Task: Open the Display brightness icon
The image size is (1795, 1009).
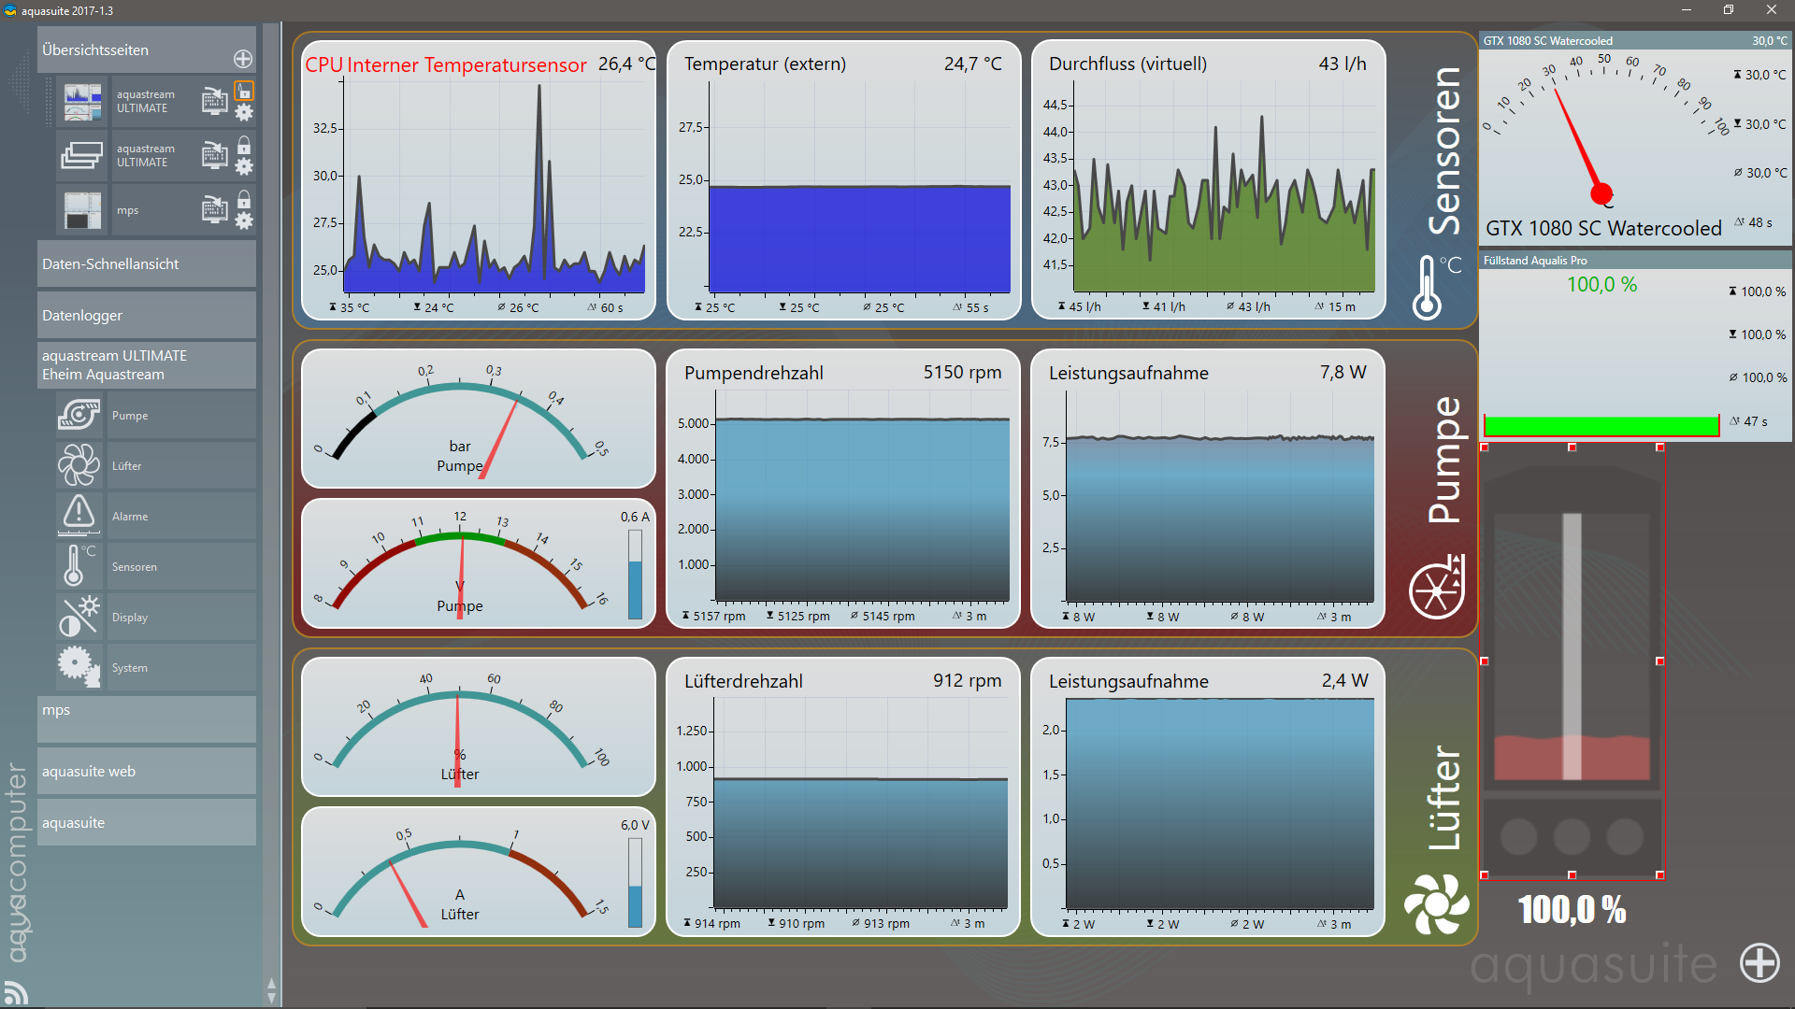Action: (x=79, y=617)
